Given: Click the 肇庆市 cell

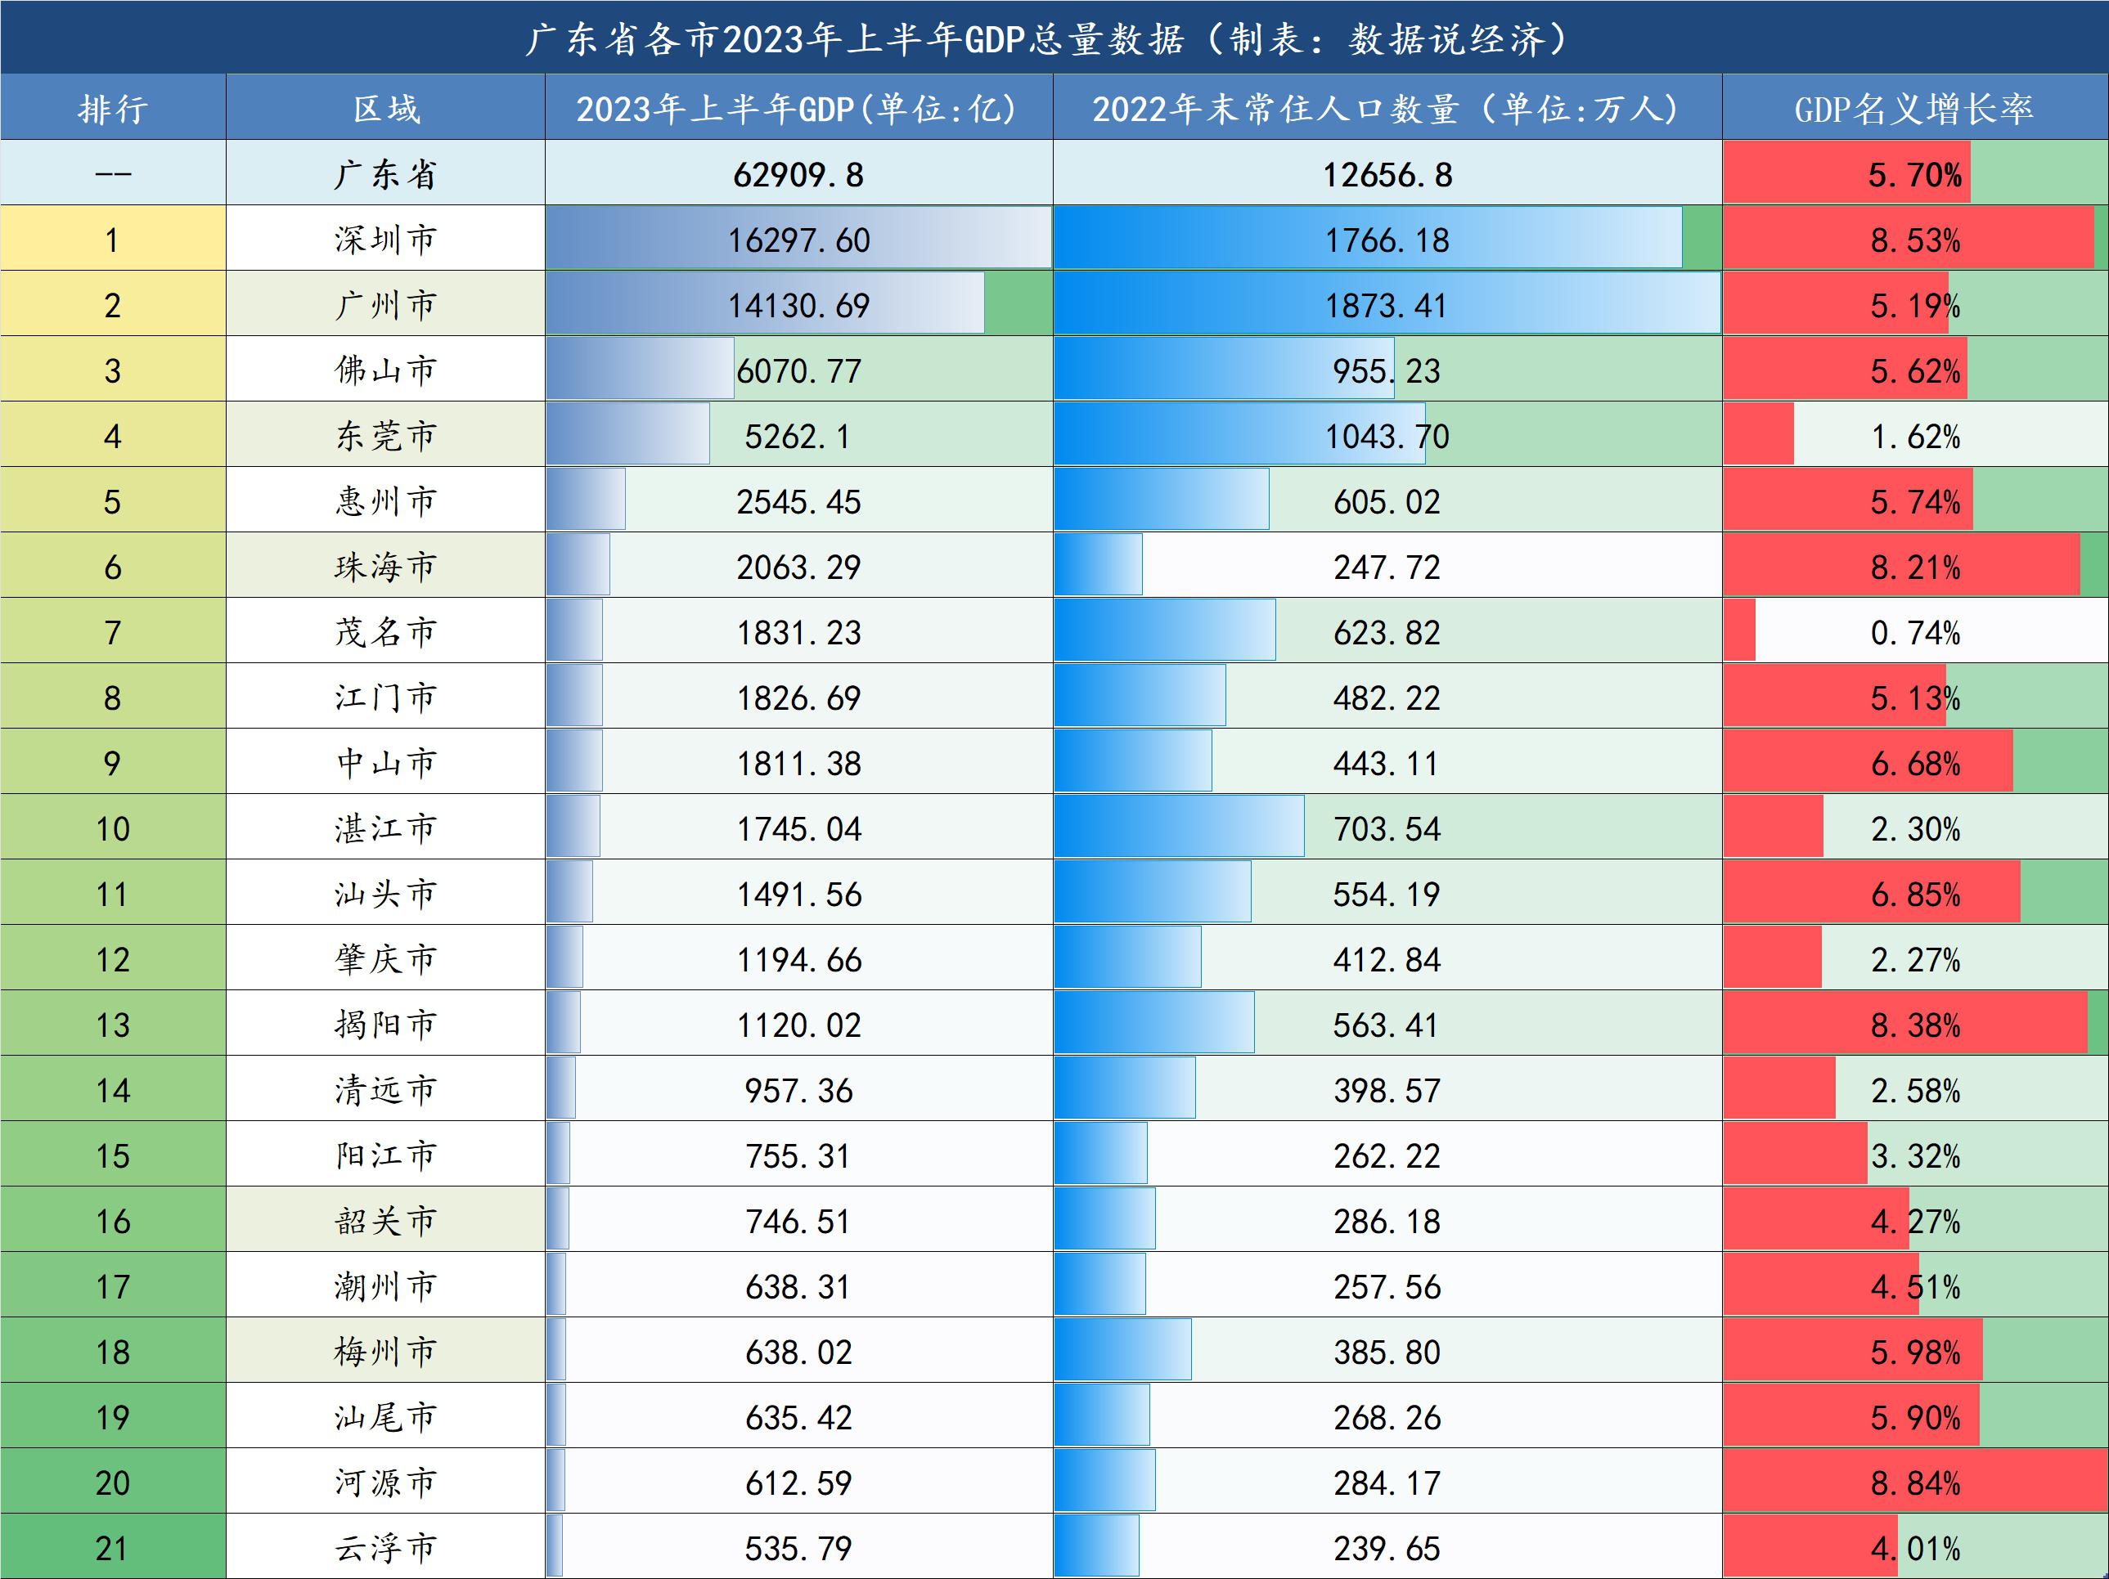Looking at the screenshot, I should 385,958.
